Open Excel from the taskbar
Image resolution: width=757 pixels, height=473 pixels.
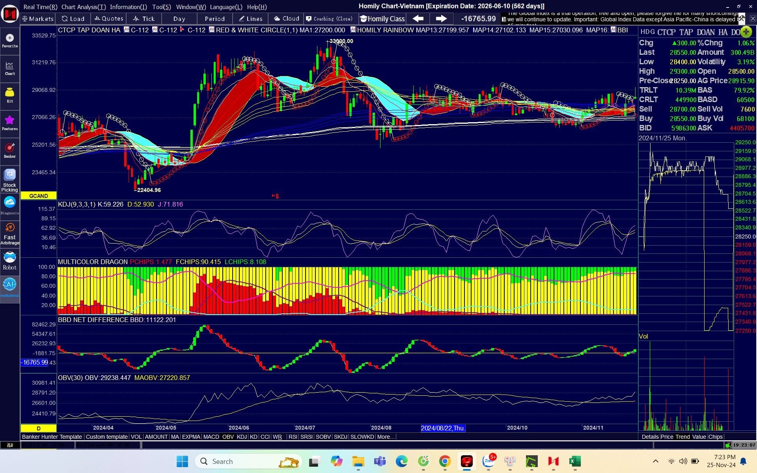(x=575, y=461)
